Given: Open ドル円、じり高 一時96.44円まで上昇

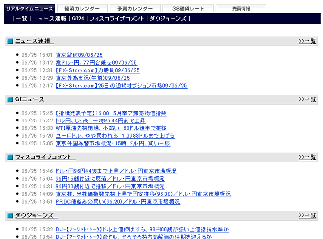Looking at the screenshot, I should click(100, 120).
